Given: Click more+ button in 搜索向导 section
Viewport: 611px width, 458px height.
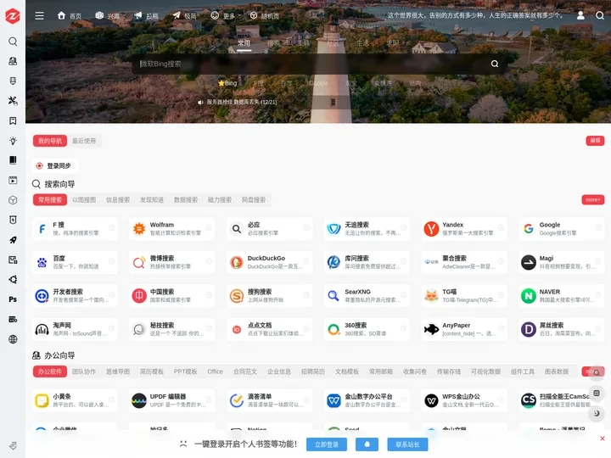Looking at the screenshot, I should (592, 200).
